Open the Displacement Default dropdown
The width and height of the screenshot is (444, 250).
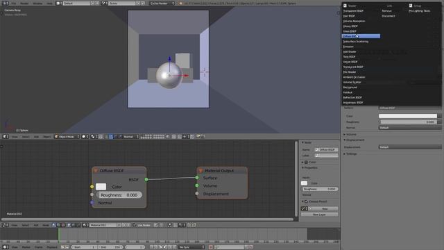pyautogui.click(x=410, y=147)
